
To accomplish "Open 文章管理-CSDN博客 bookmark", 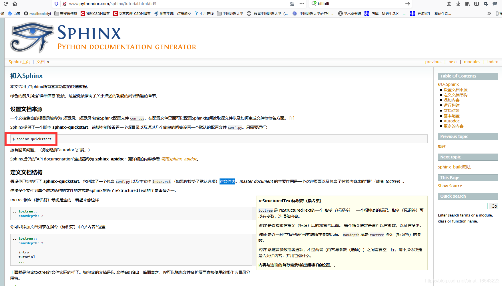I will (x=132, y=13).
